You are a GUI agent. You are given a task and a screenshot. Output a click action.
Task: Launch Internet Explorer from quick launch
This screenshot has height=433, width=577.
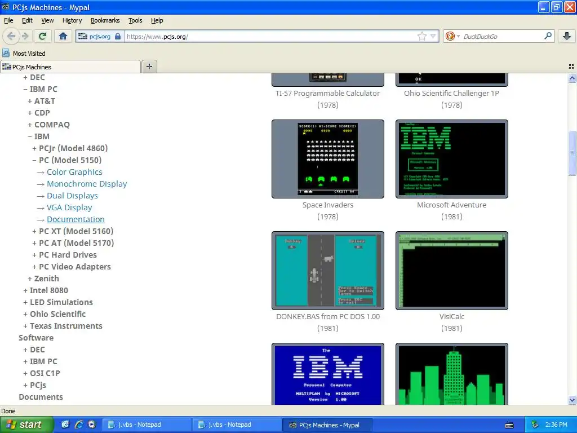(x=79, y=425)
